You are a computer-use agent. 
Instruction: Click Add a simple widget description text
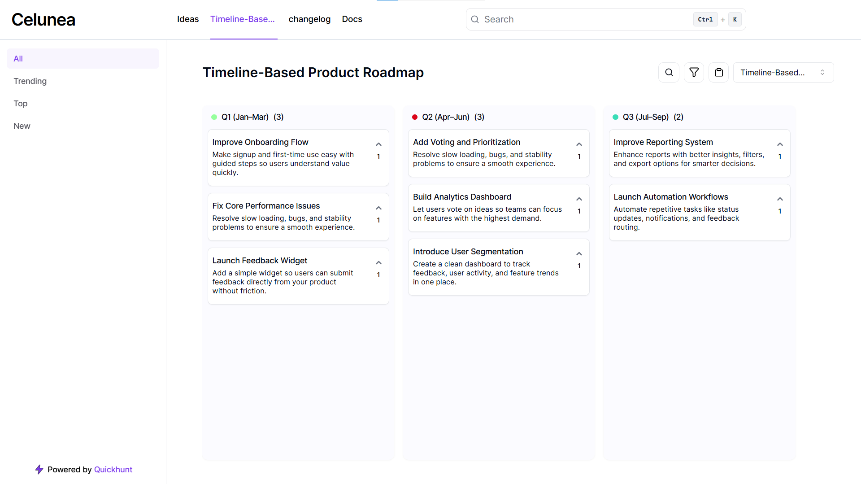283,282
